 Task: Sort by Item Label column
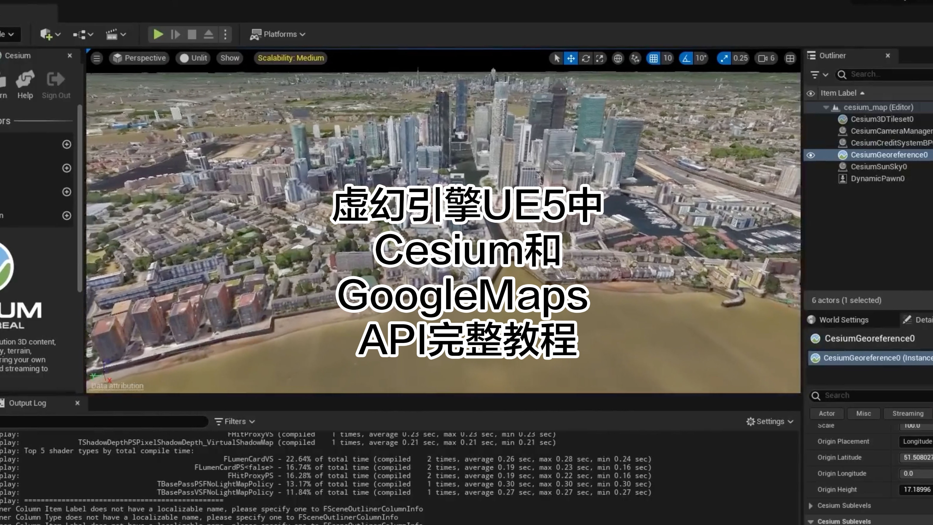click(842, 93)
